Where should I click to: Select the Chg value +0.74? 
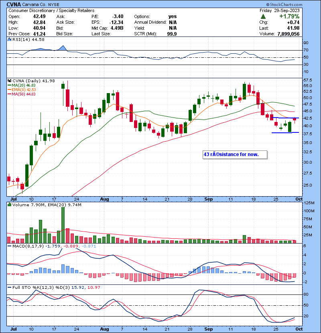pos(293,22)
